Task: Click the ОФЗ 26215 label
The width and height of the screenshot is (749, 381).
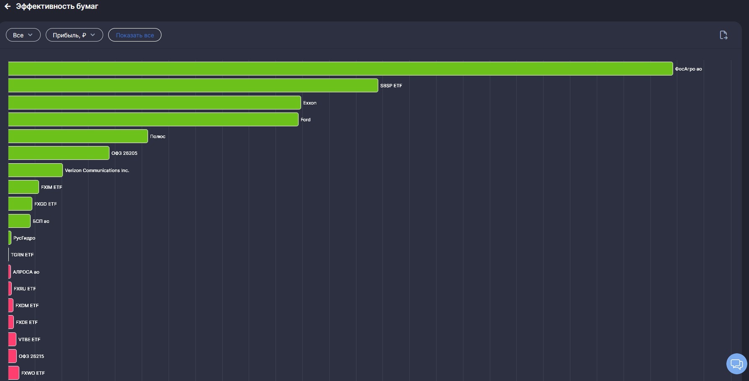Action: (31, 356)
